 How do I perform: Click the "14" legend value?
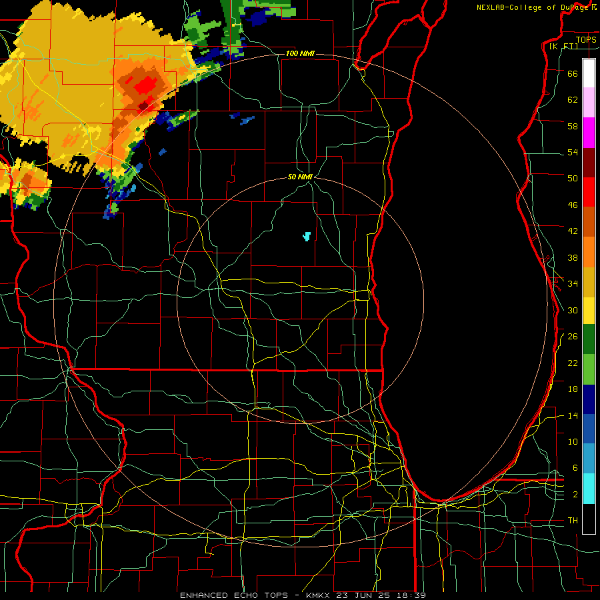pyautogui.click(x=573, y=416)
